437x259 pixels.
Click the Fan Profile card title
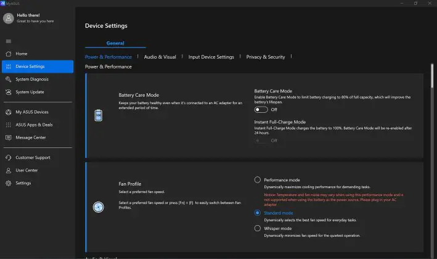130,184
